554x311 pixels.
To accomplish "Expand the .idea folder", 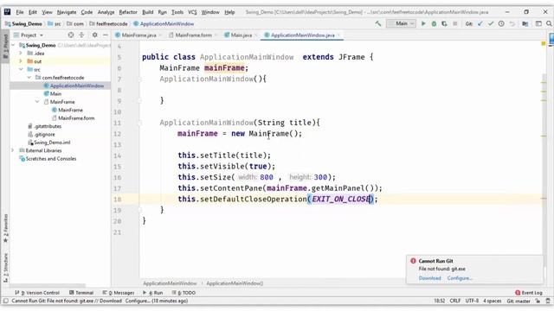I will 21,54.
